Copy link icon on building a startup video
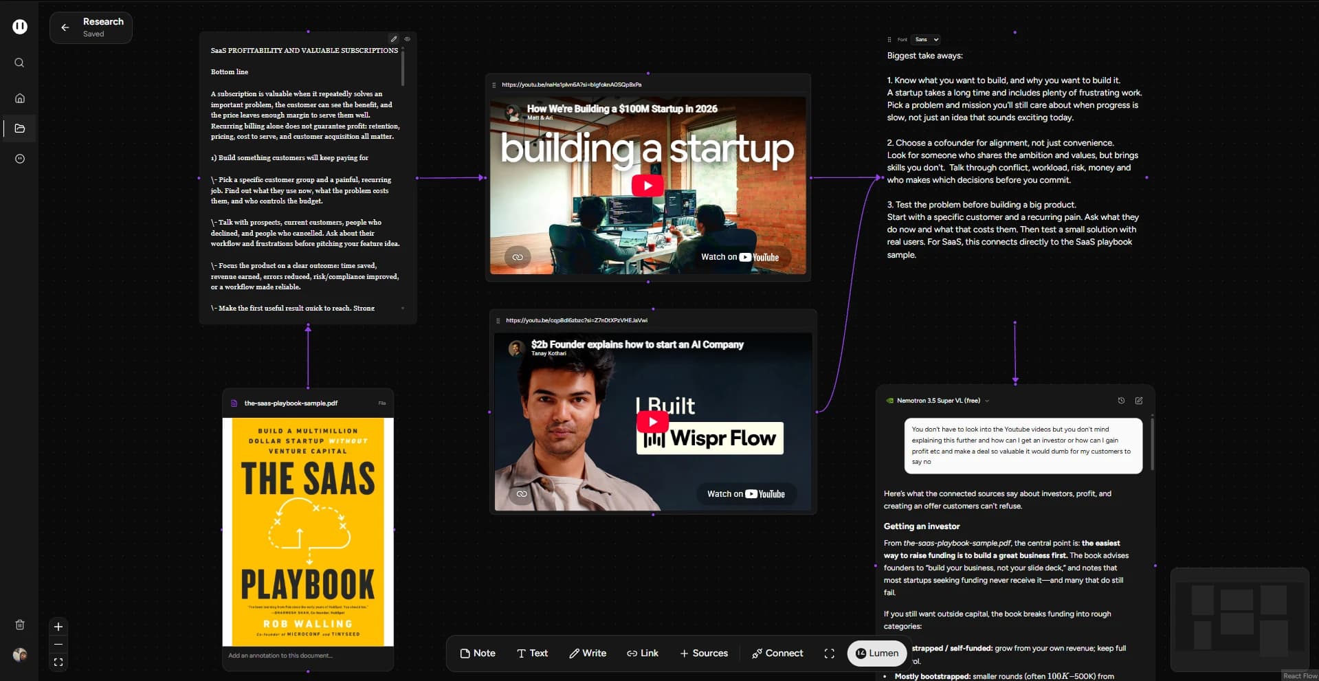The height and width of the screenshot is (681, 1319). [518, 257]
